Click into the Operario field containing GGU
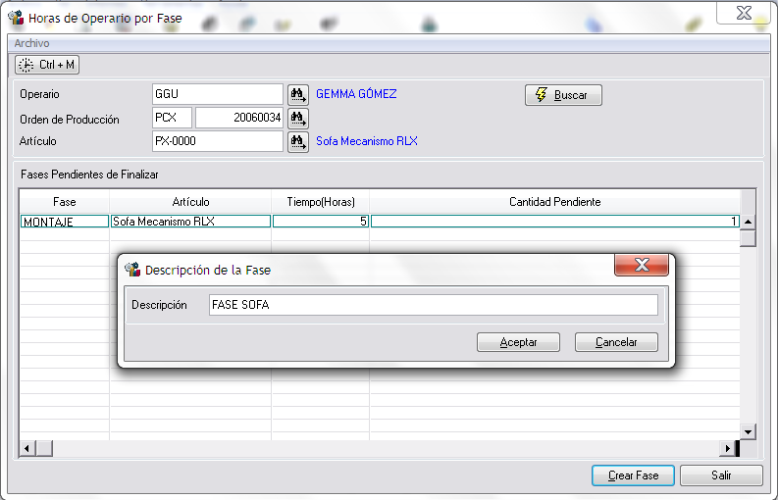This screenshot has width=778, height=500. point(218,94)
